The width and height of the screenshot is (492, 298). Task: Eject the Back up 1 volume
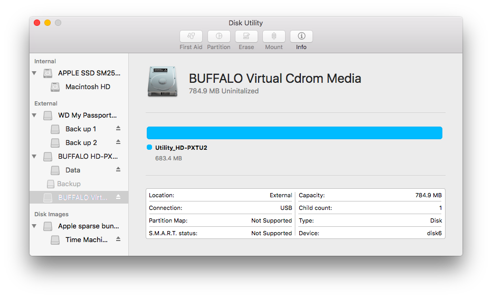pos(118,128)
